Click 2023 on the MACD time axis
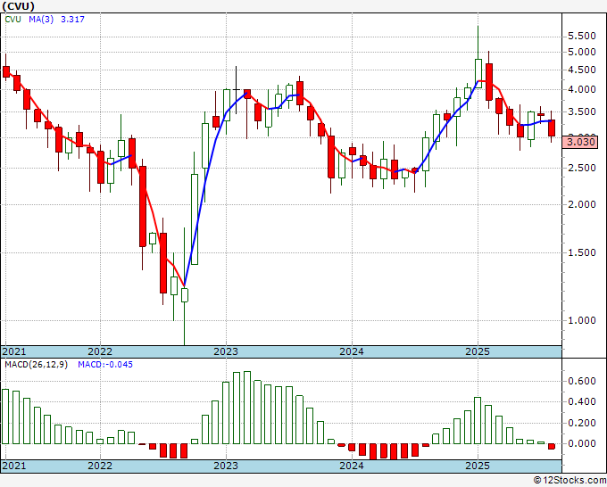 tap(226, 466)
